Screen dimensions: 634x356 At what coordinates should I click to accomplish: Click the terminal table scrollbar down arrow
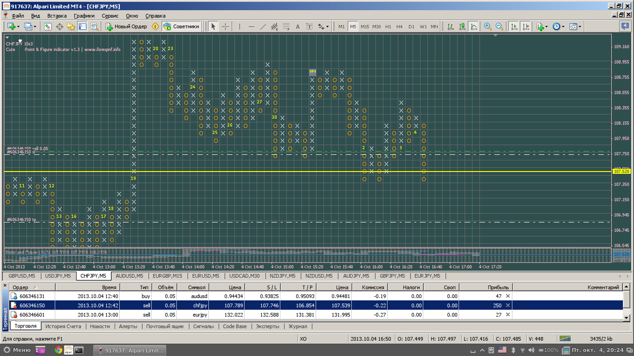click(626, 318)
